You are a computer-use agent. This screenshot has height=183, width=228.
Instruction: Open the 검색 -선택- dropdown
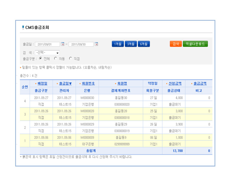click(47, 53)
